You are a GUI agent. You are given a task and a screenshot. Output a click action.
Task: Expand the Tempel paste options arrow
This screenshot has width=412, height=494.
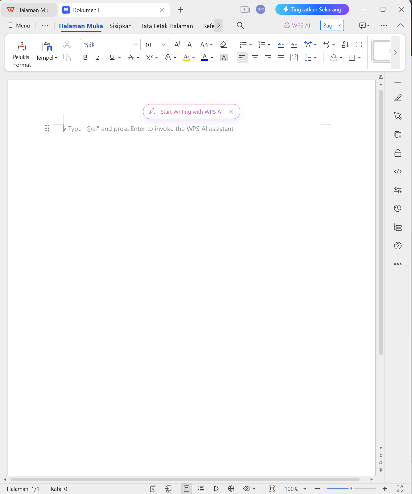click(x=56, y=58)
